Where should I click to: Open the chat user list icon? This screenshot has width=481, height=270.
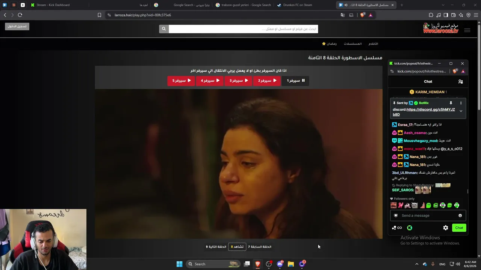[461, 81]
